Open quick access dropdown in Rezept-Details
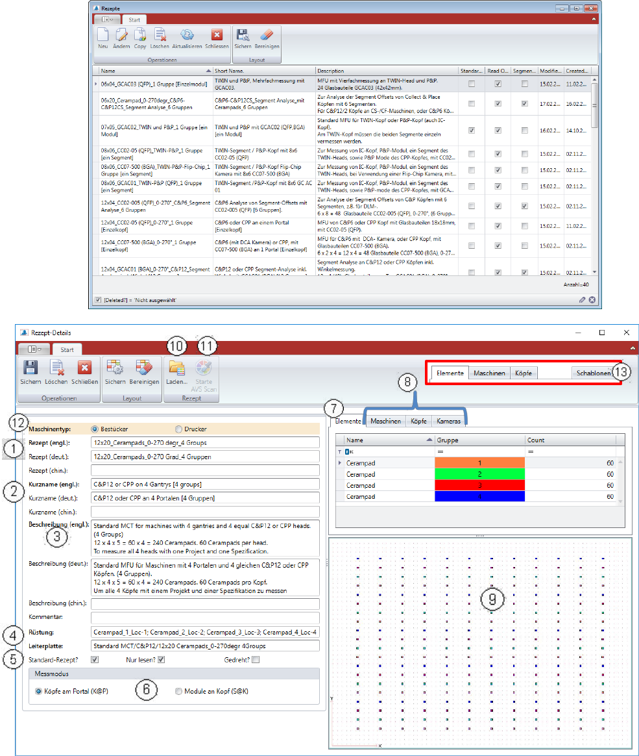Screen dimensions: 639x756 tap(34, 349)
